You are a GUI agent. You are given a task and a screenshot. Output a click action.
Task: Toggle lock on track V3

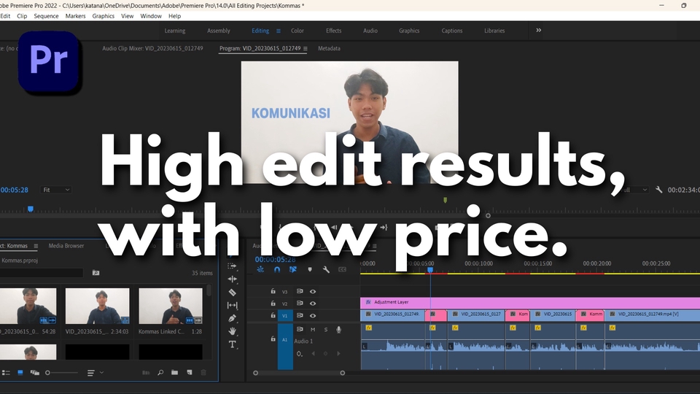273,291
